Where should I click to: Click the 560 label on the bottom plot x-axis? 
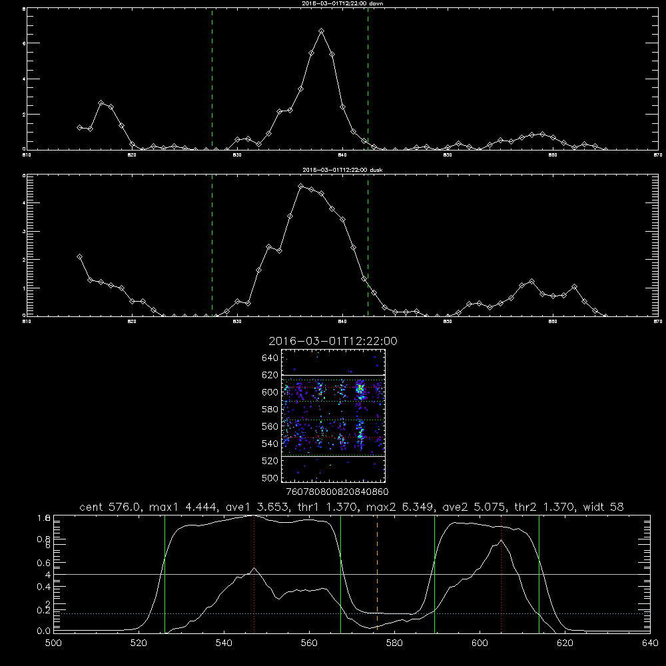point(309,643)
